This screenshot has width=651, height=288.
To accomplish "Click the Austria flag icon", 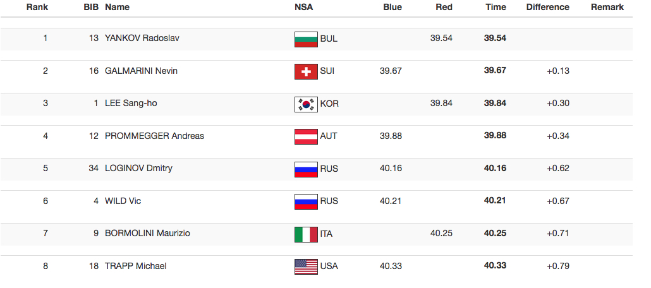I will coord(306,136).
